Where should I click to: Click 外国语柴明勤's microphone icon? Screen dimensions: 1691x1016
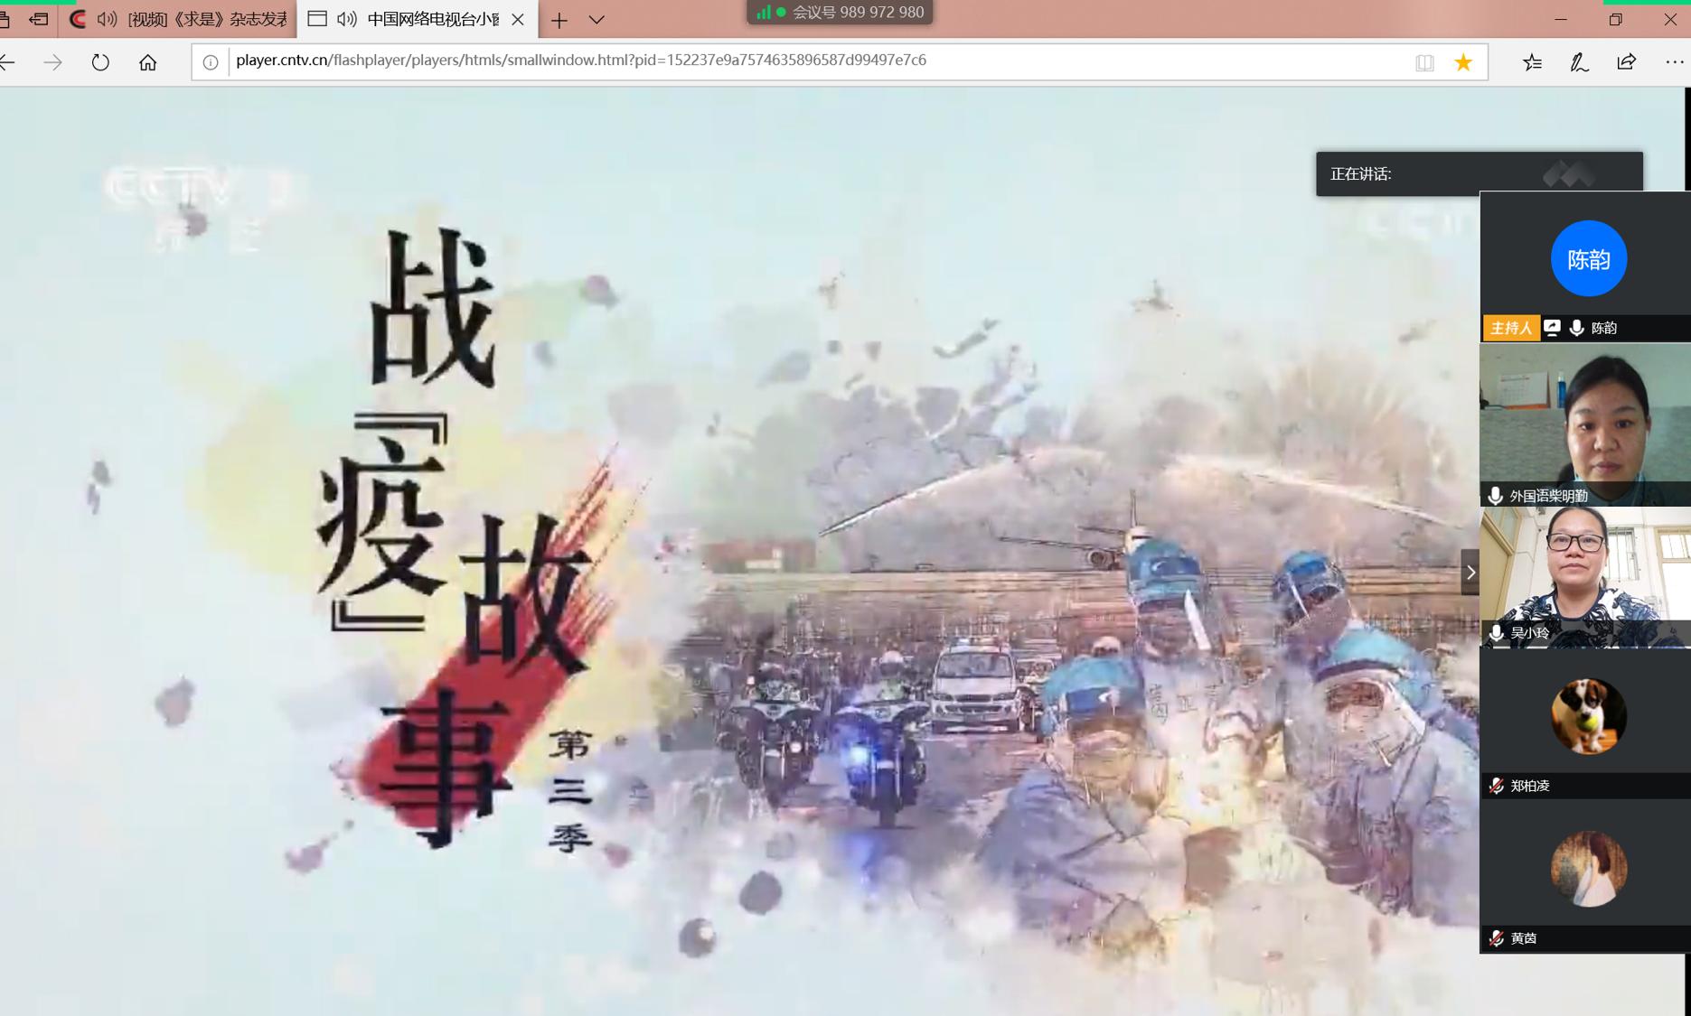(x=1495, y=496)
